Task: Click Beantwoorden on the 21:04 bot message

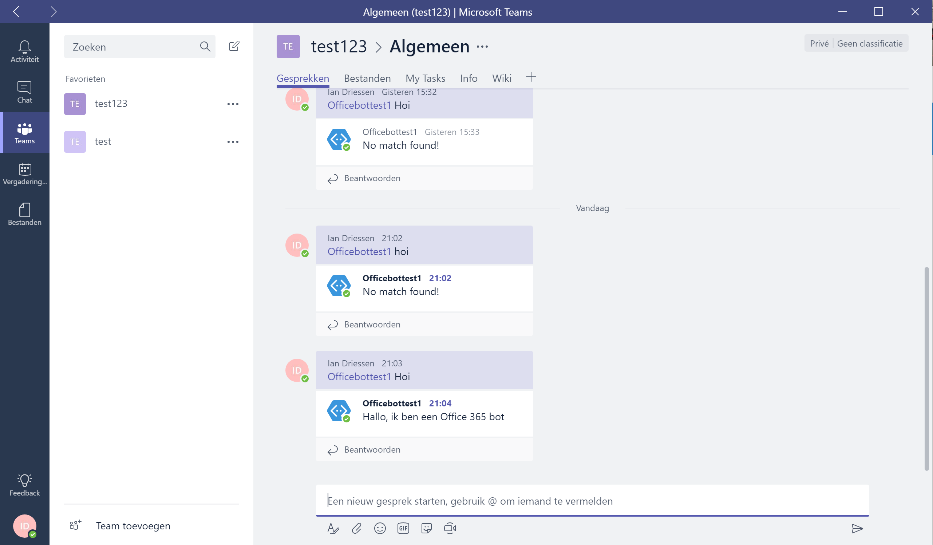Action: click(x=372, y=450)
